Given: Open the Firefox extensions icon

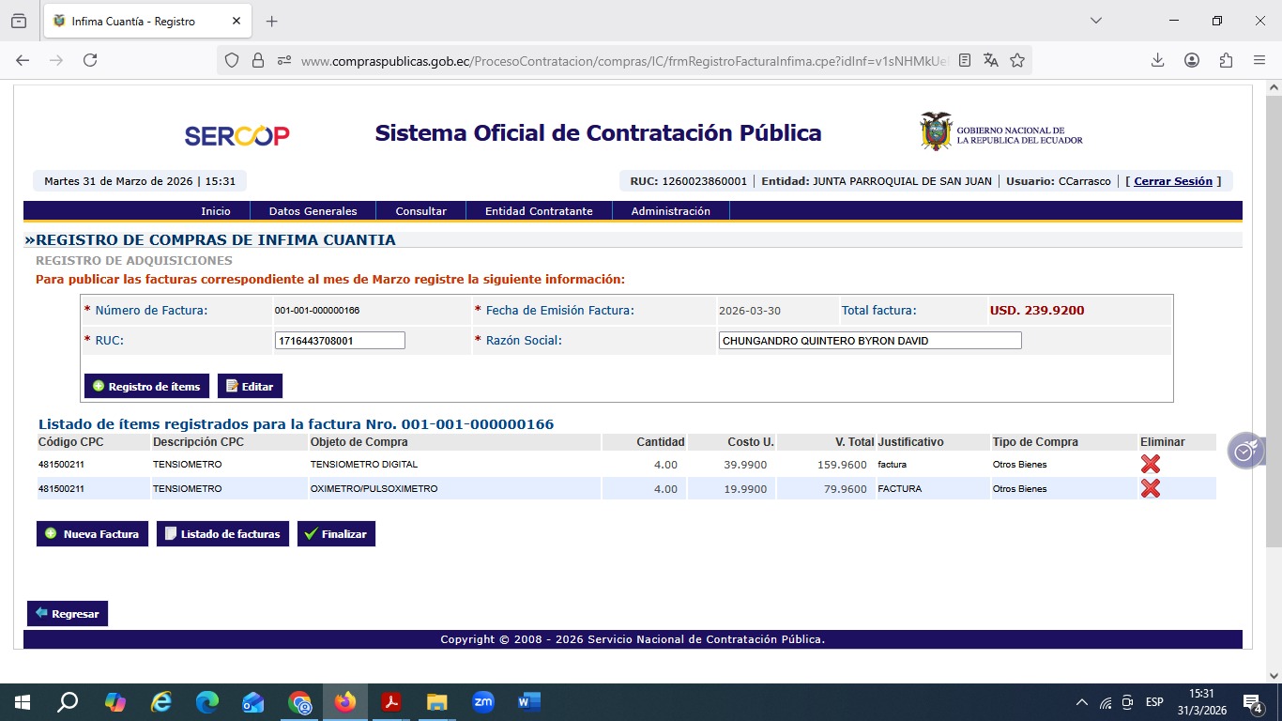Looking at the screenshot, I should 1226,60.
